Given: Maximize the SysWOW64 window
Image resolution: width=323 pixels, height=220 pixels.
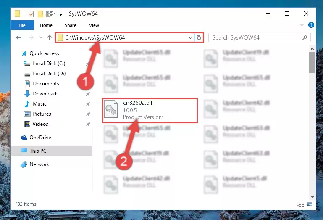Looking at the screenshot, I should click(x=287, y=13).
